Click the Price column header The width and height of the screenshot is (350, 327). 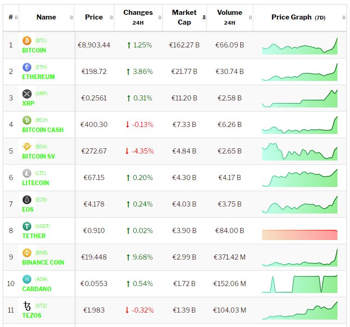click(94, 17)
